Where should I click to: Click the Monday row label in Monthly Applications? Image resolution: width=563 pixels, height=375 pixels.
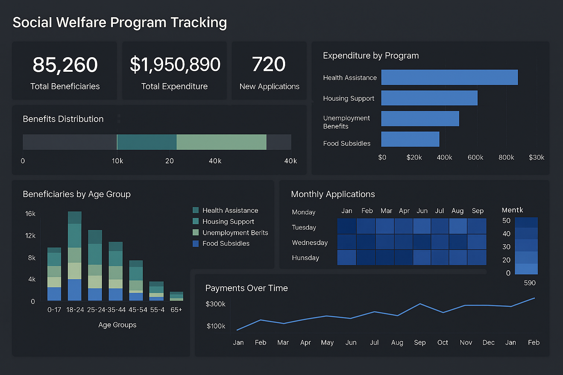pyautogui.click(x=303, y=212)
